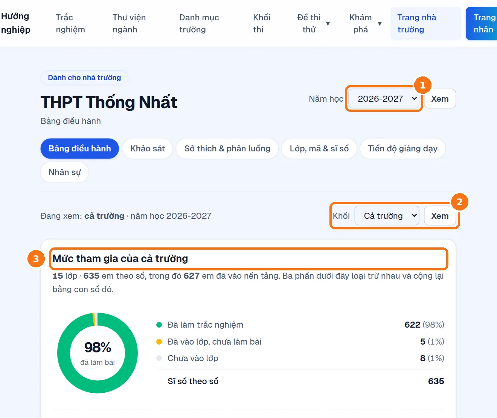This screenshot has height=418, width=497.
Task: Click the Hướng nghiệp site logo text
Action: pyautogui.click(x=15, y=23)
